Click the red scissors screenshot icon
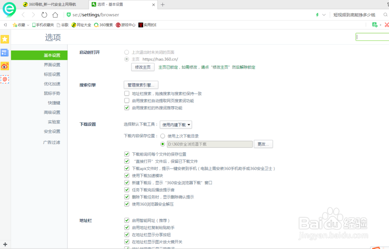The image size is (389, 249). [x=387, y=24]
